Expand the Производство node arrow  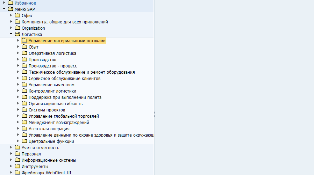click(x=18, y=59)
